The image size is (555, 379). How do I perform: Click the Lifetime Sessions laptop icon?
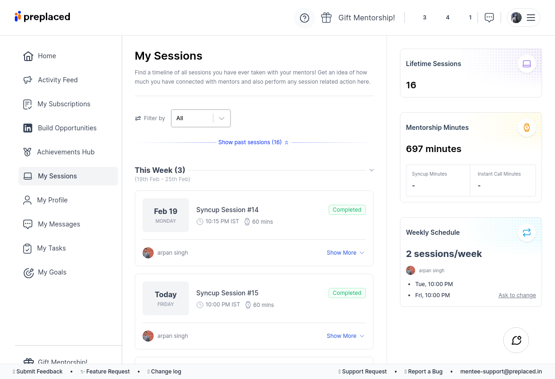coord(527,64)
